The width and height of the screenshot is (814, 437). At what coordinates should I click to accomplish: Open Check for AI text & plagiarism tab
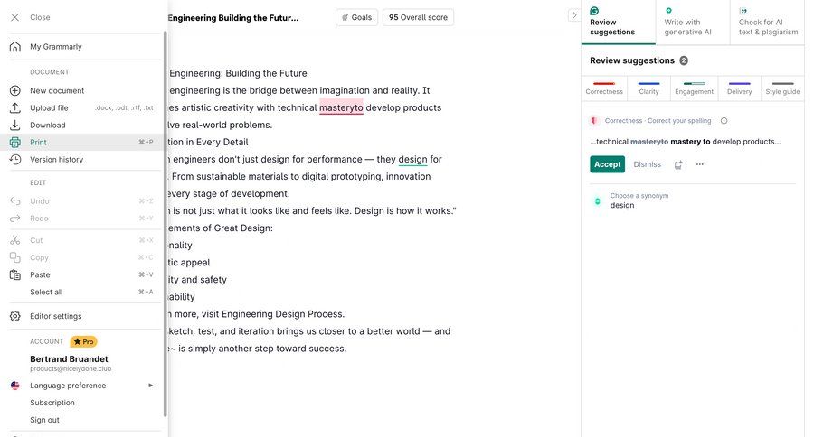(767, 22)
